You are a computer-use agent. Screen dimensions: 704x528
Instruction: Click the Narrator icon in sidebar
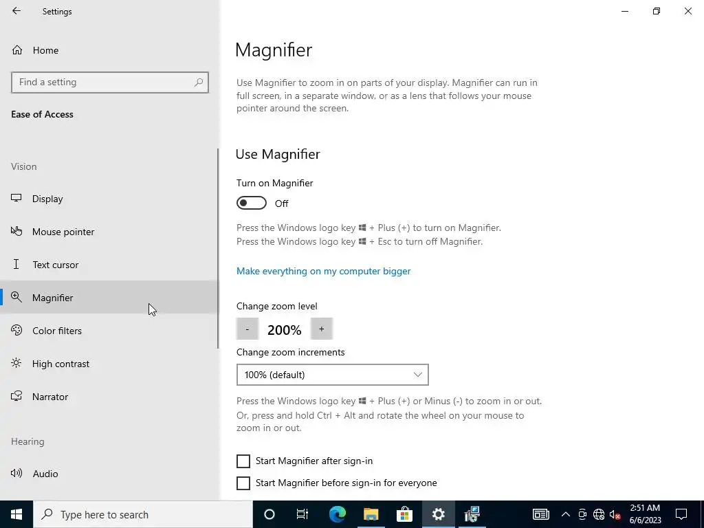(16, 396)
